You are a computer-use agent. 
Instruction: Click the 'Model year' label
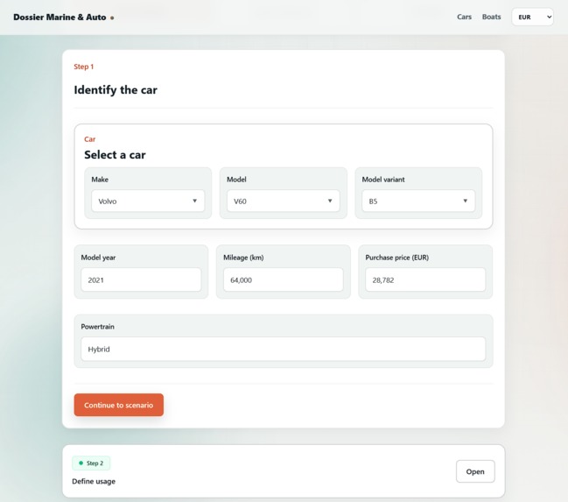point(99,258)
